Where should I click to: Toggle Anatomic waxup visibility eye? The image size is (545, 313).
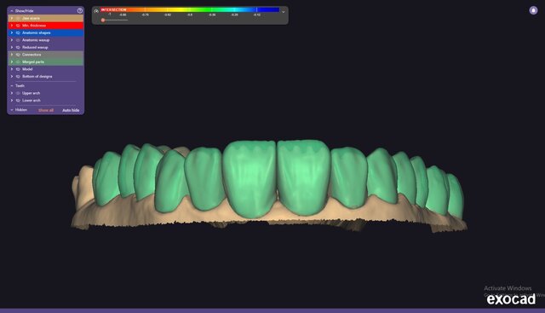tap(18, 40)
